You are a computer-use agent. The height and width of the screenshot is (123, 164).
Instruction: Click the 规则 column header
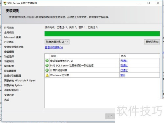click(84, 56)
